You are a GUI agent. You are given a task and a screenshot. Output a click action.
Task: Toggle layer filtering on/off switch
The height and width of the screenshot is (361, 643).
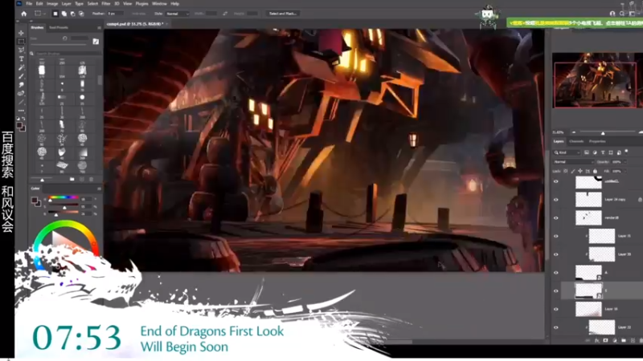point(627,152)
